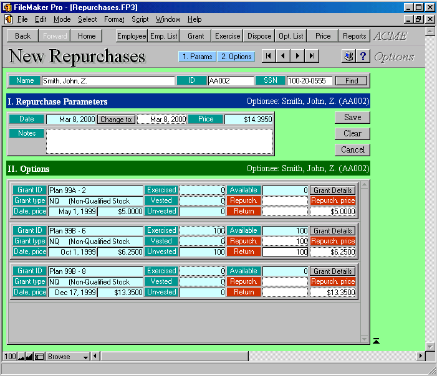Click the options list scrollbar down arrow
Viewport: 437px width, 376px height.
[364, 339]
